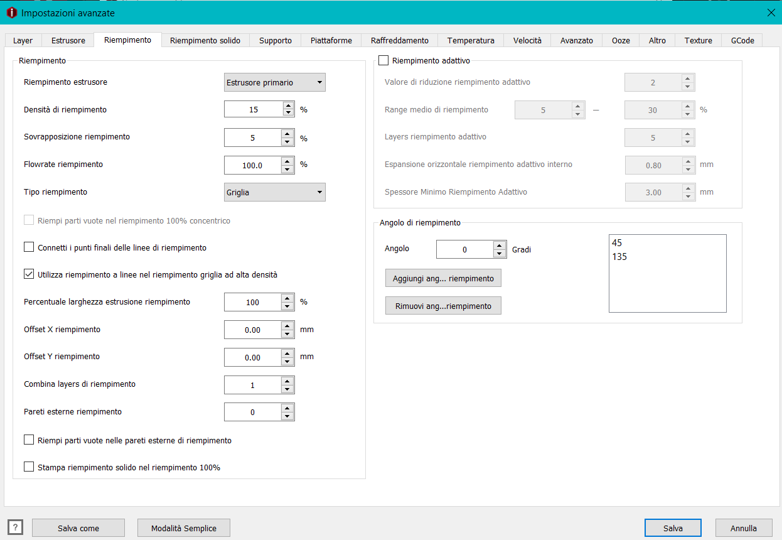Image resolution: width=782 pixels, height=540 pixels.
Task: Increase Densità di riempimento with up arrow
Action: pos(288,105)
